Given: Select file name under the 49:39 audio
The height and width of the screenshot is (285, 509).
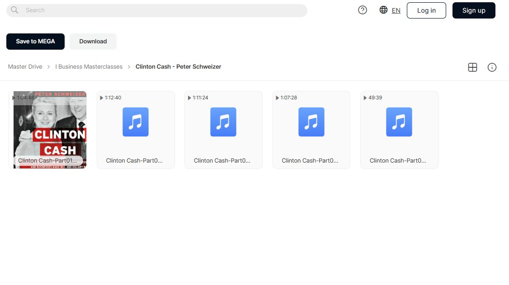Looking at the screenshot, I should pyautogui.click(x=398, y=160).
